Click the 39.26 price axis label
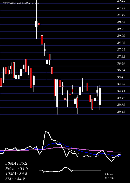The height and width of the screenshot is (183, 130). [121, 36]
